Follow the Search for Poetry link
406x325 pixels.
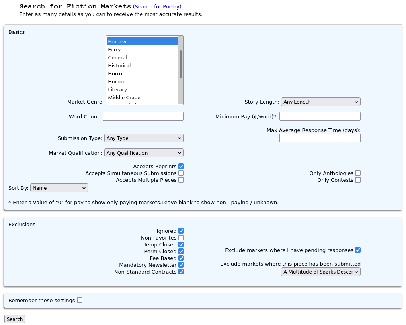tap(157, 6)
